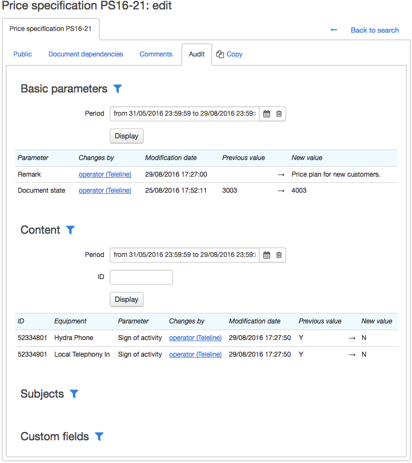Open calendar for Content period
The width and height of the screenshot is (412, 463).
point(267,255)
